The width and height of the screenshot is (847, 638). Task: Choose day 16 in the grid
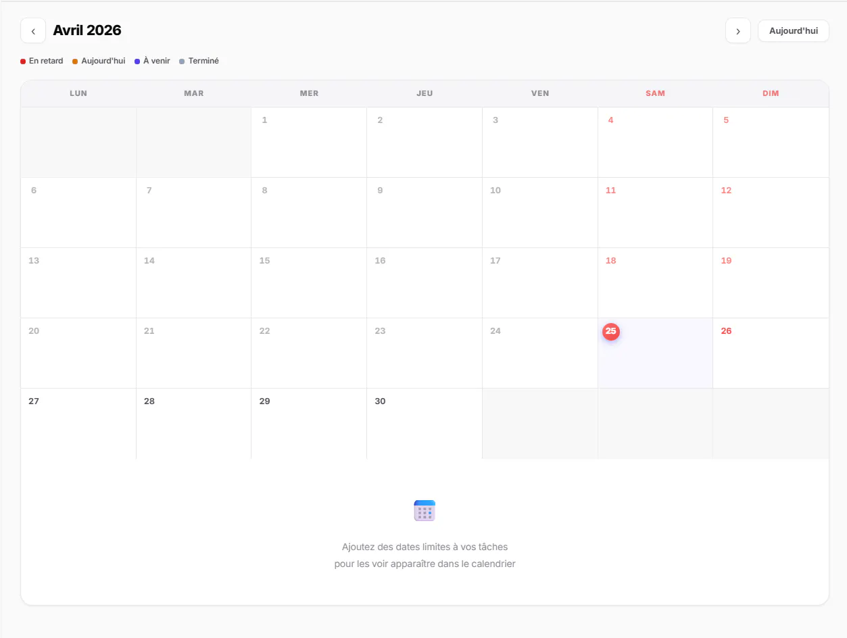pyautogui.click(x=425, y=283)
